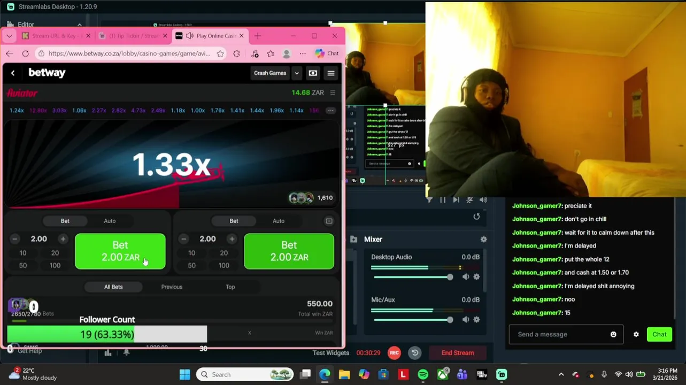The image size is (686, 385).
Task: Open the browser favorites list icon
Action: click(271, 53)
